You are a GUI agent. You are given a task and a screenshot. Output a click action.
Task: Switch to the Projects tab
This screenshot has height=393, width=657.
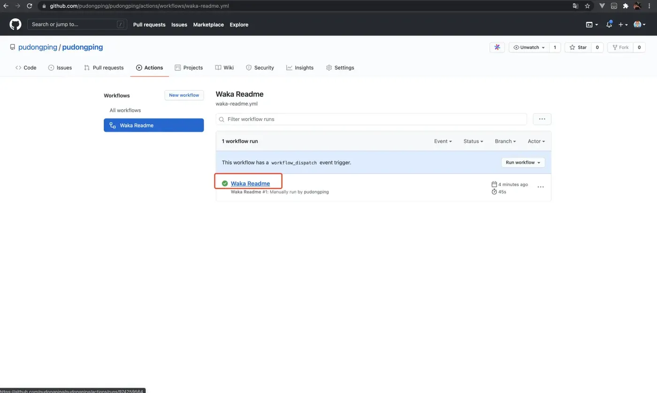coord(189,68)
